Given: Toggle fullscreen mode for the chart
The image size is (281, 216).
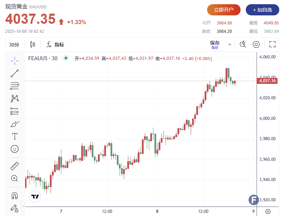Looking at the screenshot, I should pyautogui.click(x=273, y=44).
